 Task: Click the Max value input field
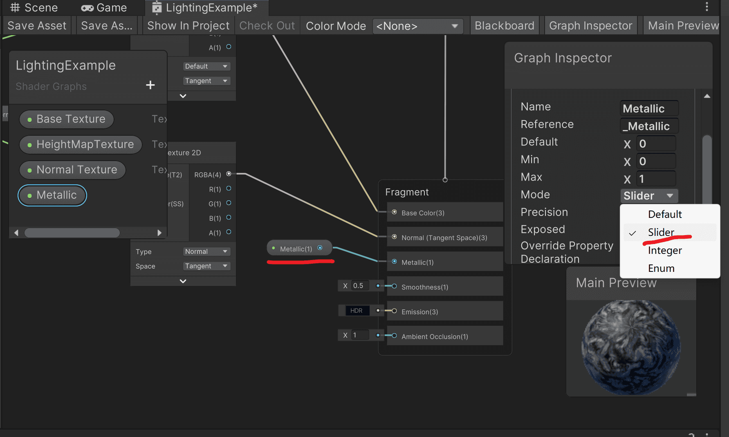pyautogui.click(x=655, y=179)
